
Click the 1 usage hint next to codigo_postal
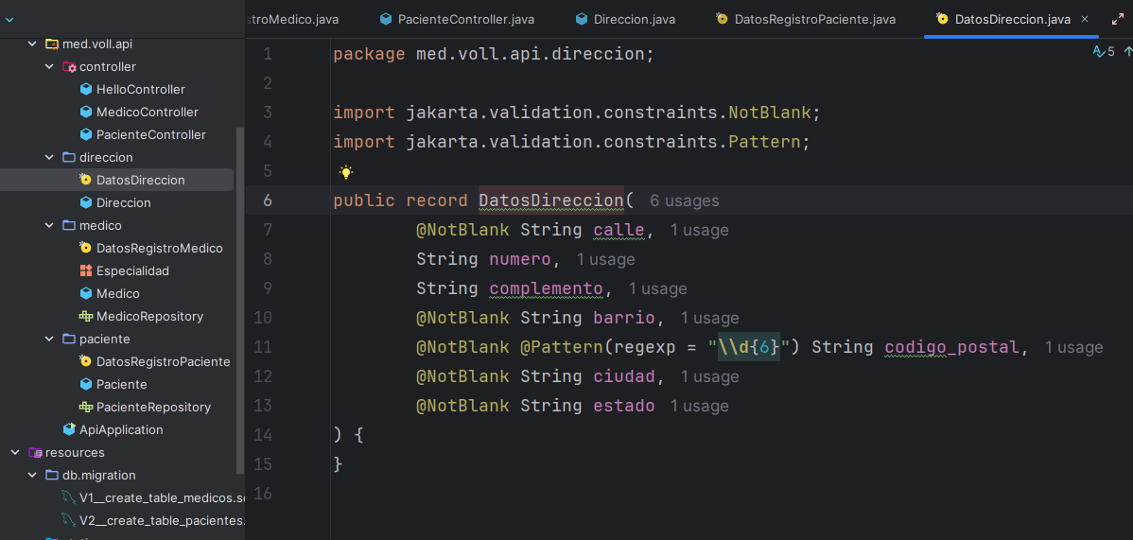1073,348
